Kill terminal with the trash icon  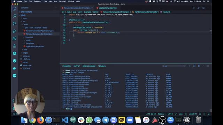199,66
